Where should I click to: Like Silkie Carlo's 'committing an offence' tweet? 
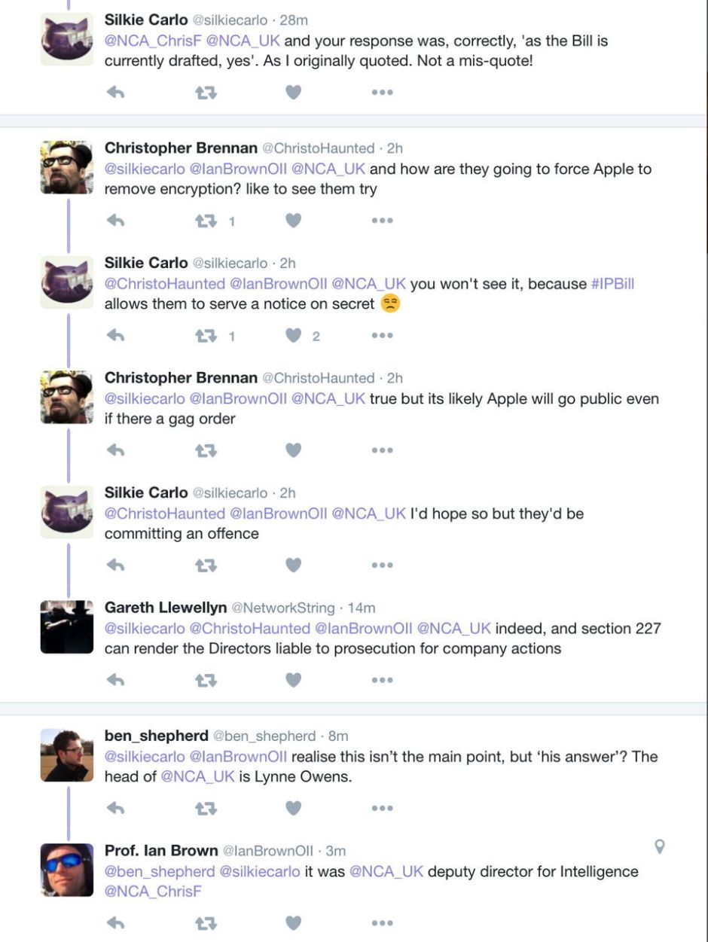pos(293,565)
